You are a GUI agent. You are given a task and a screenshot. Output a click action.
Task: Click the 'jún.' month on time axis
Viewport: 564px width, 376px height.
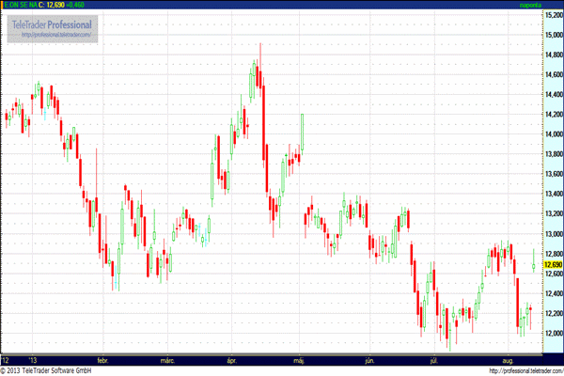(368, 360)
